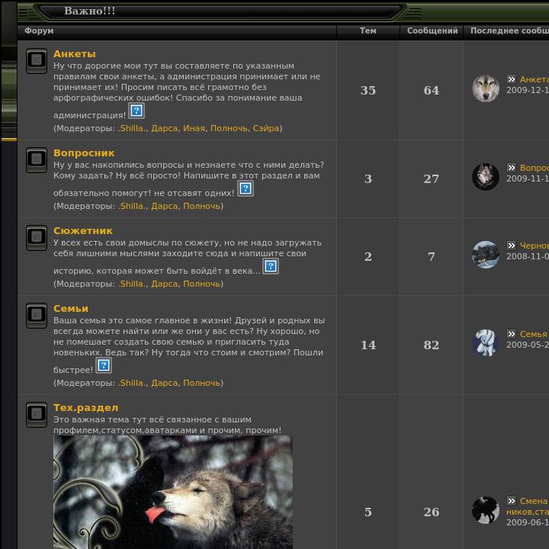Click message count 64 for Анкеты

tap(432, 90)
